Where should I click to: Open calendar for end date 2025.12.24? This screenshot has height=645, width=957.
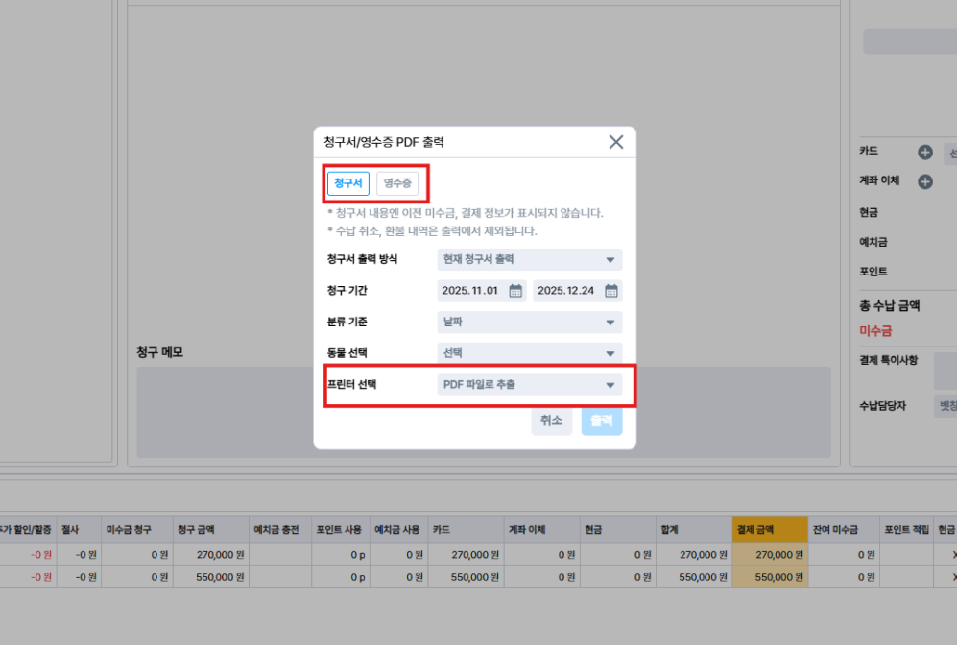click(x=610, y=291)
